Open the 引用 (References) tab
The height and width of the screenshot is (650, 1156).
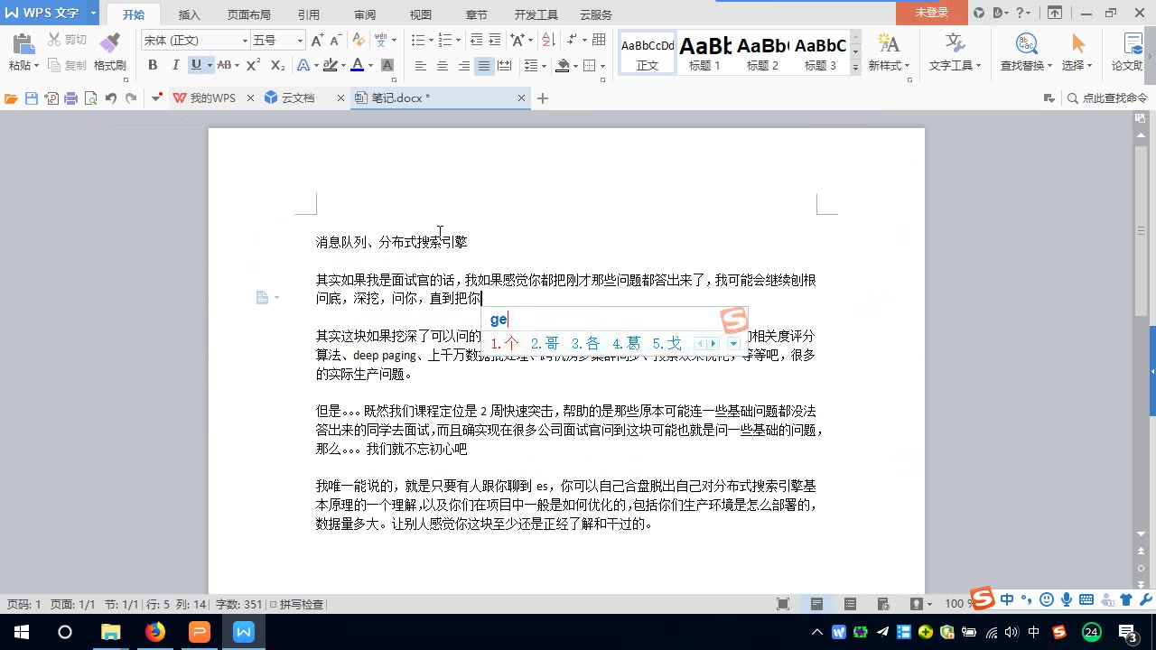pos(309,14)
